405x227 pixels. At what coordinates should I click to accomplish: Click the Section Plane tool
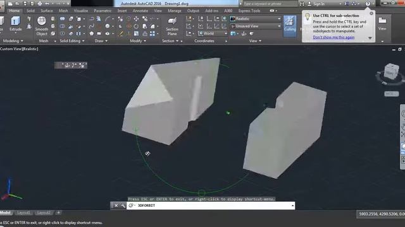pos(172,26)
